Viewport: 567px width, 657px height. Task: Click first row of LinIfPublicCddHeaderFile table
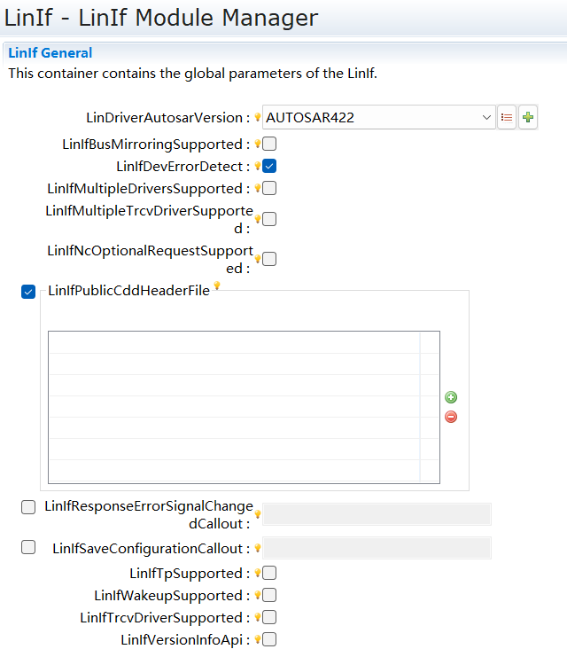tap(234, 343)
